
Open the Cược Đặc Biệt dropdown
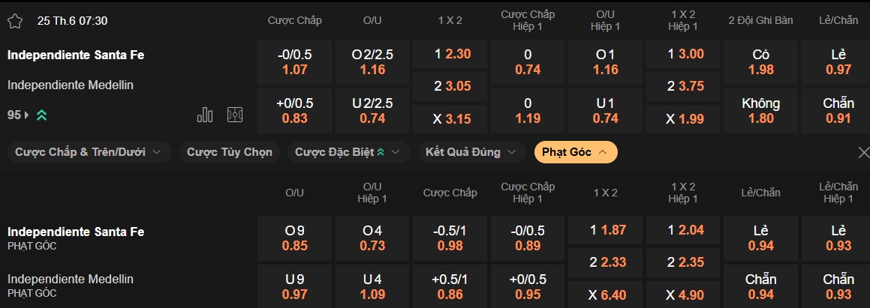click(347, 152)
